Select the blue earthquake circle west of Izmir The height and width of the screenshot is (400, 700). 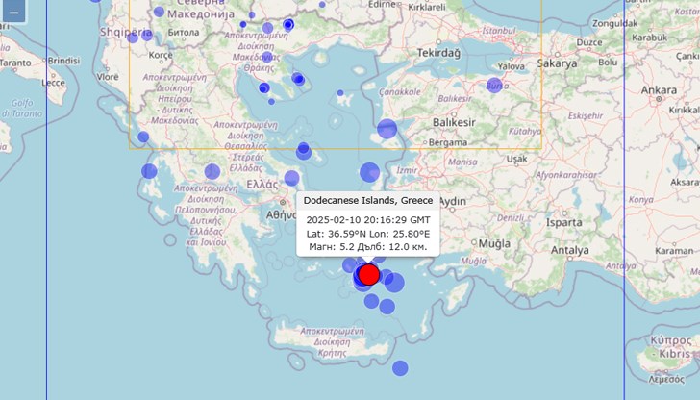point(370,172)
